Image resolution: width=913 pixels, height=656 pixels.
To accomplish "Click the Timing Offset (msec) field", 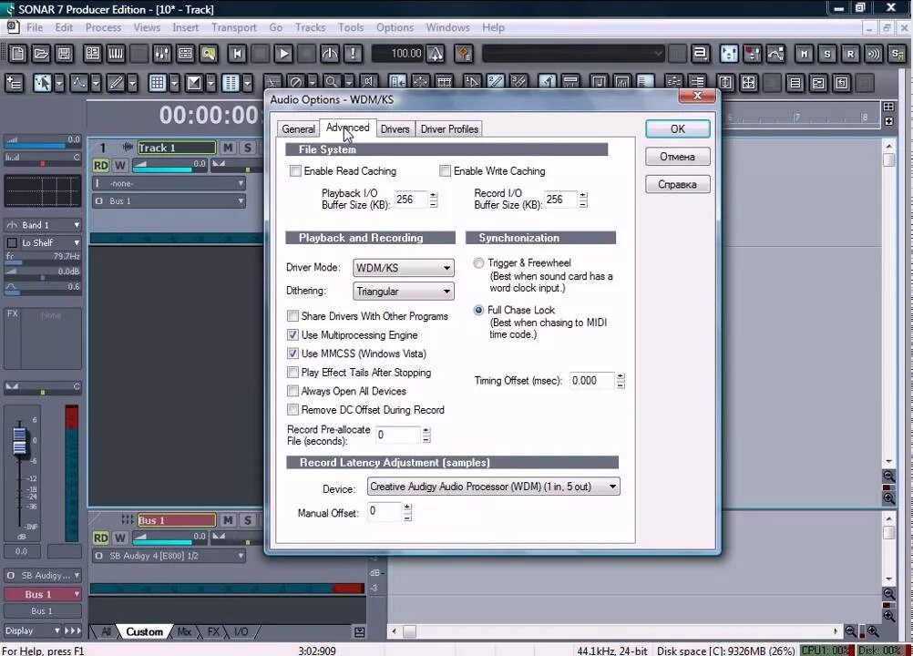I will point(592,381).
